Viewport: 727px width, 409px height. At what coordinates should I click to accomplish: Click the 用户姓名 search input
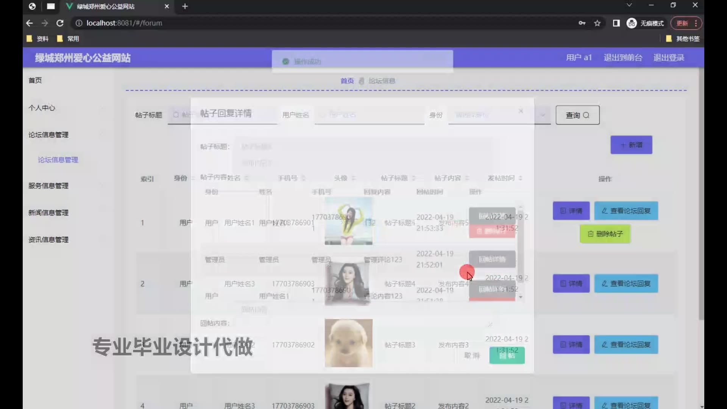pos(369,115)
